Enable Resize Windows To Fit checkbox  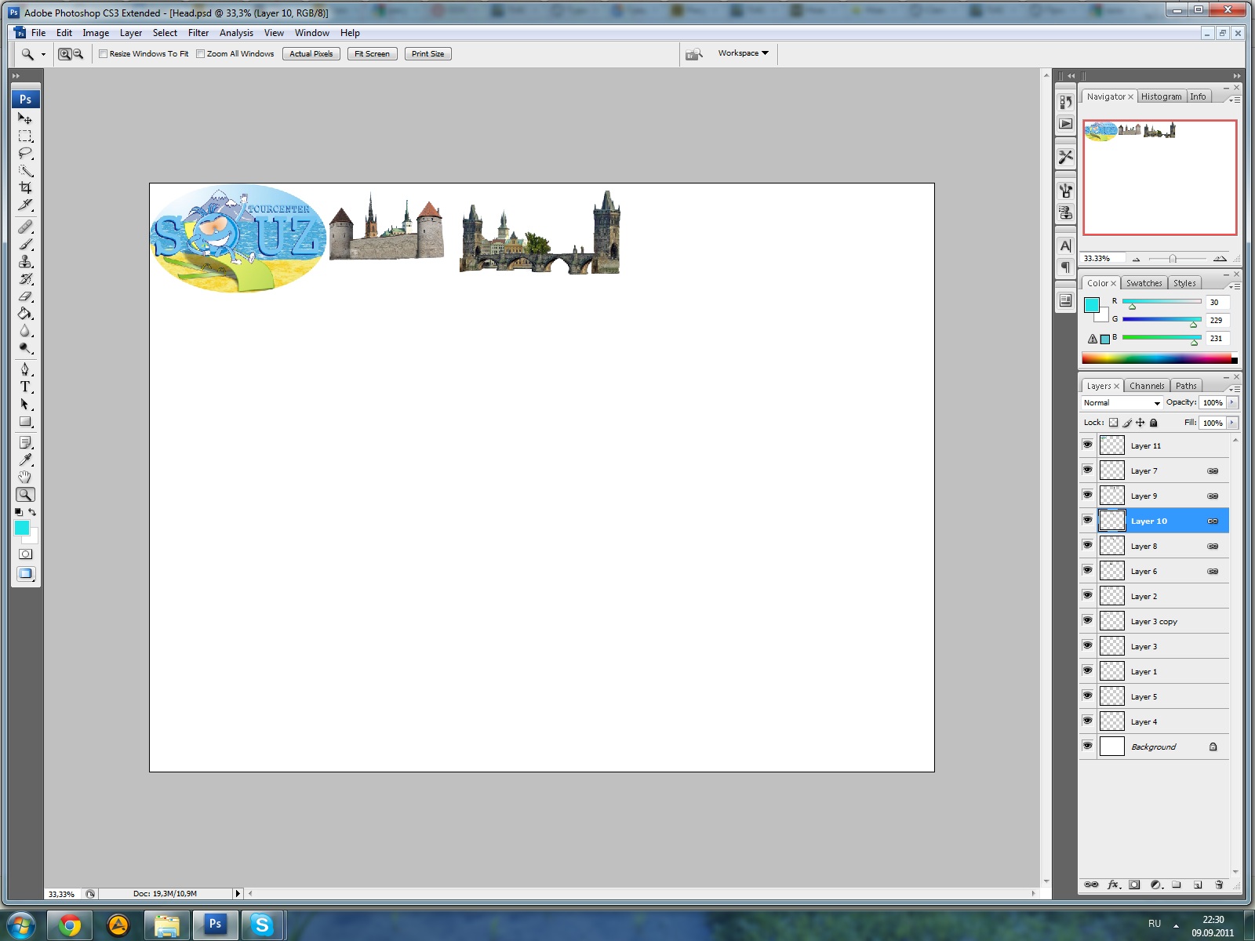(x=103, y=54)
